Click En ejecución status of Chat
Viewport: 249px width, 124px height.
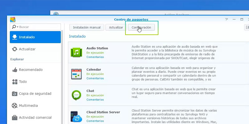coord(95,95)
